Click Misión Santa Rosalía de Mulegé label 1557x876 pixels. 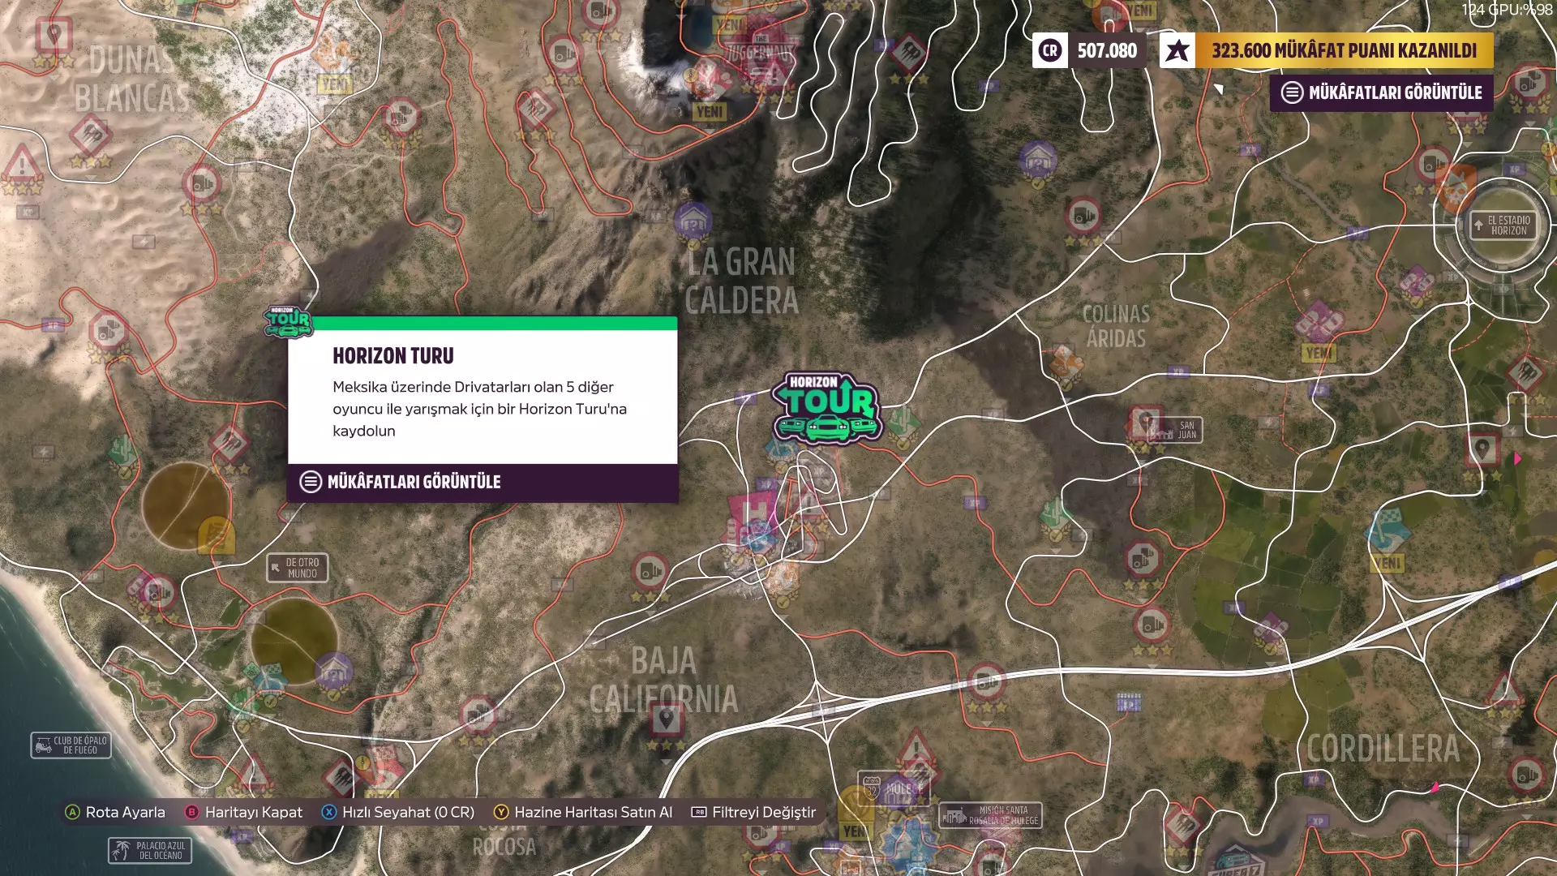990,815
